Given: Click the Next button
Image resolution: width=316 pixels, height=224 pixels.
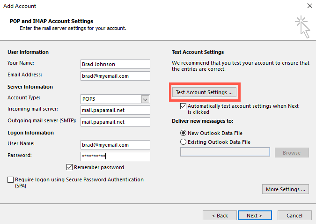Looking at the screenshot, I should (255, 215).
